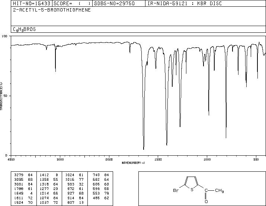Image resolution: width=266 pixels, height=206 pixels.
Task: Click the 2000 tick label on x-axis
Action: point(109,159)
